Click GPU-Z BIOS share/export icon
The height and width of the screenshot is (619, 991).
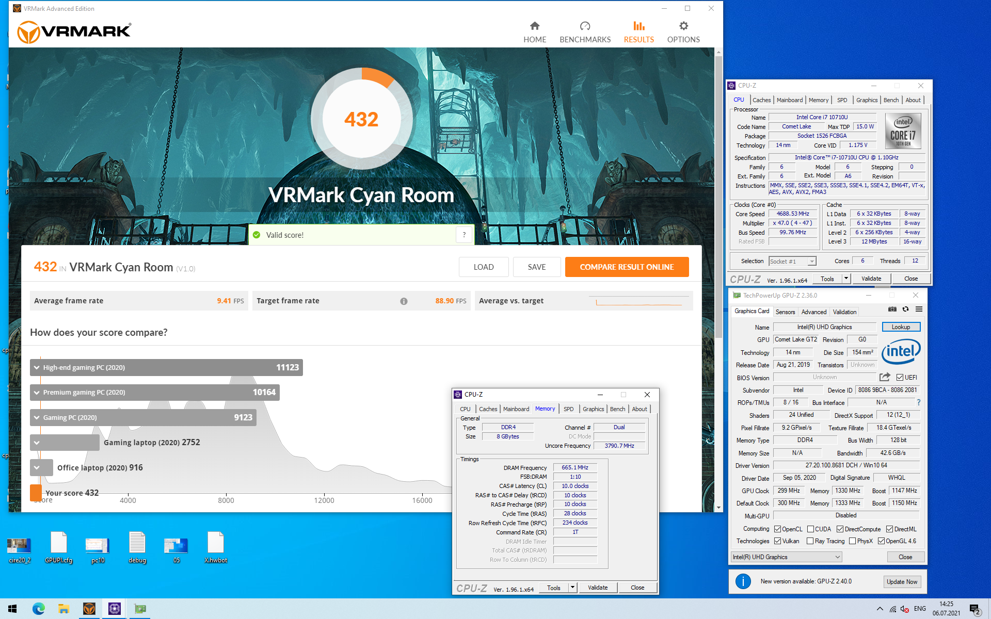[x=885, y=377]
